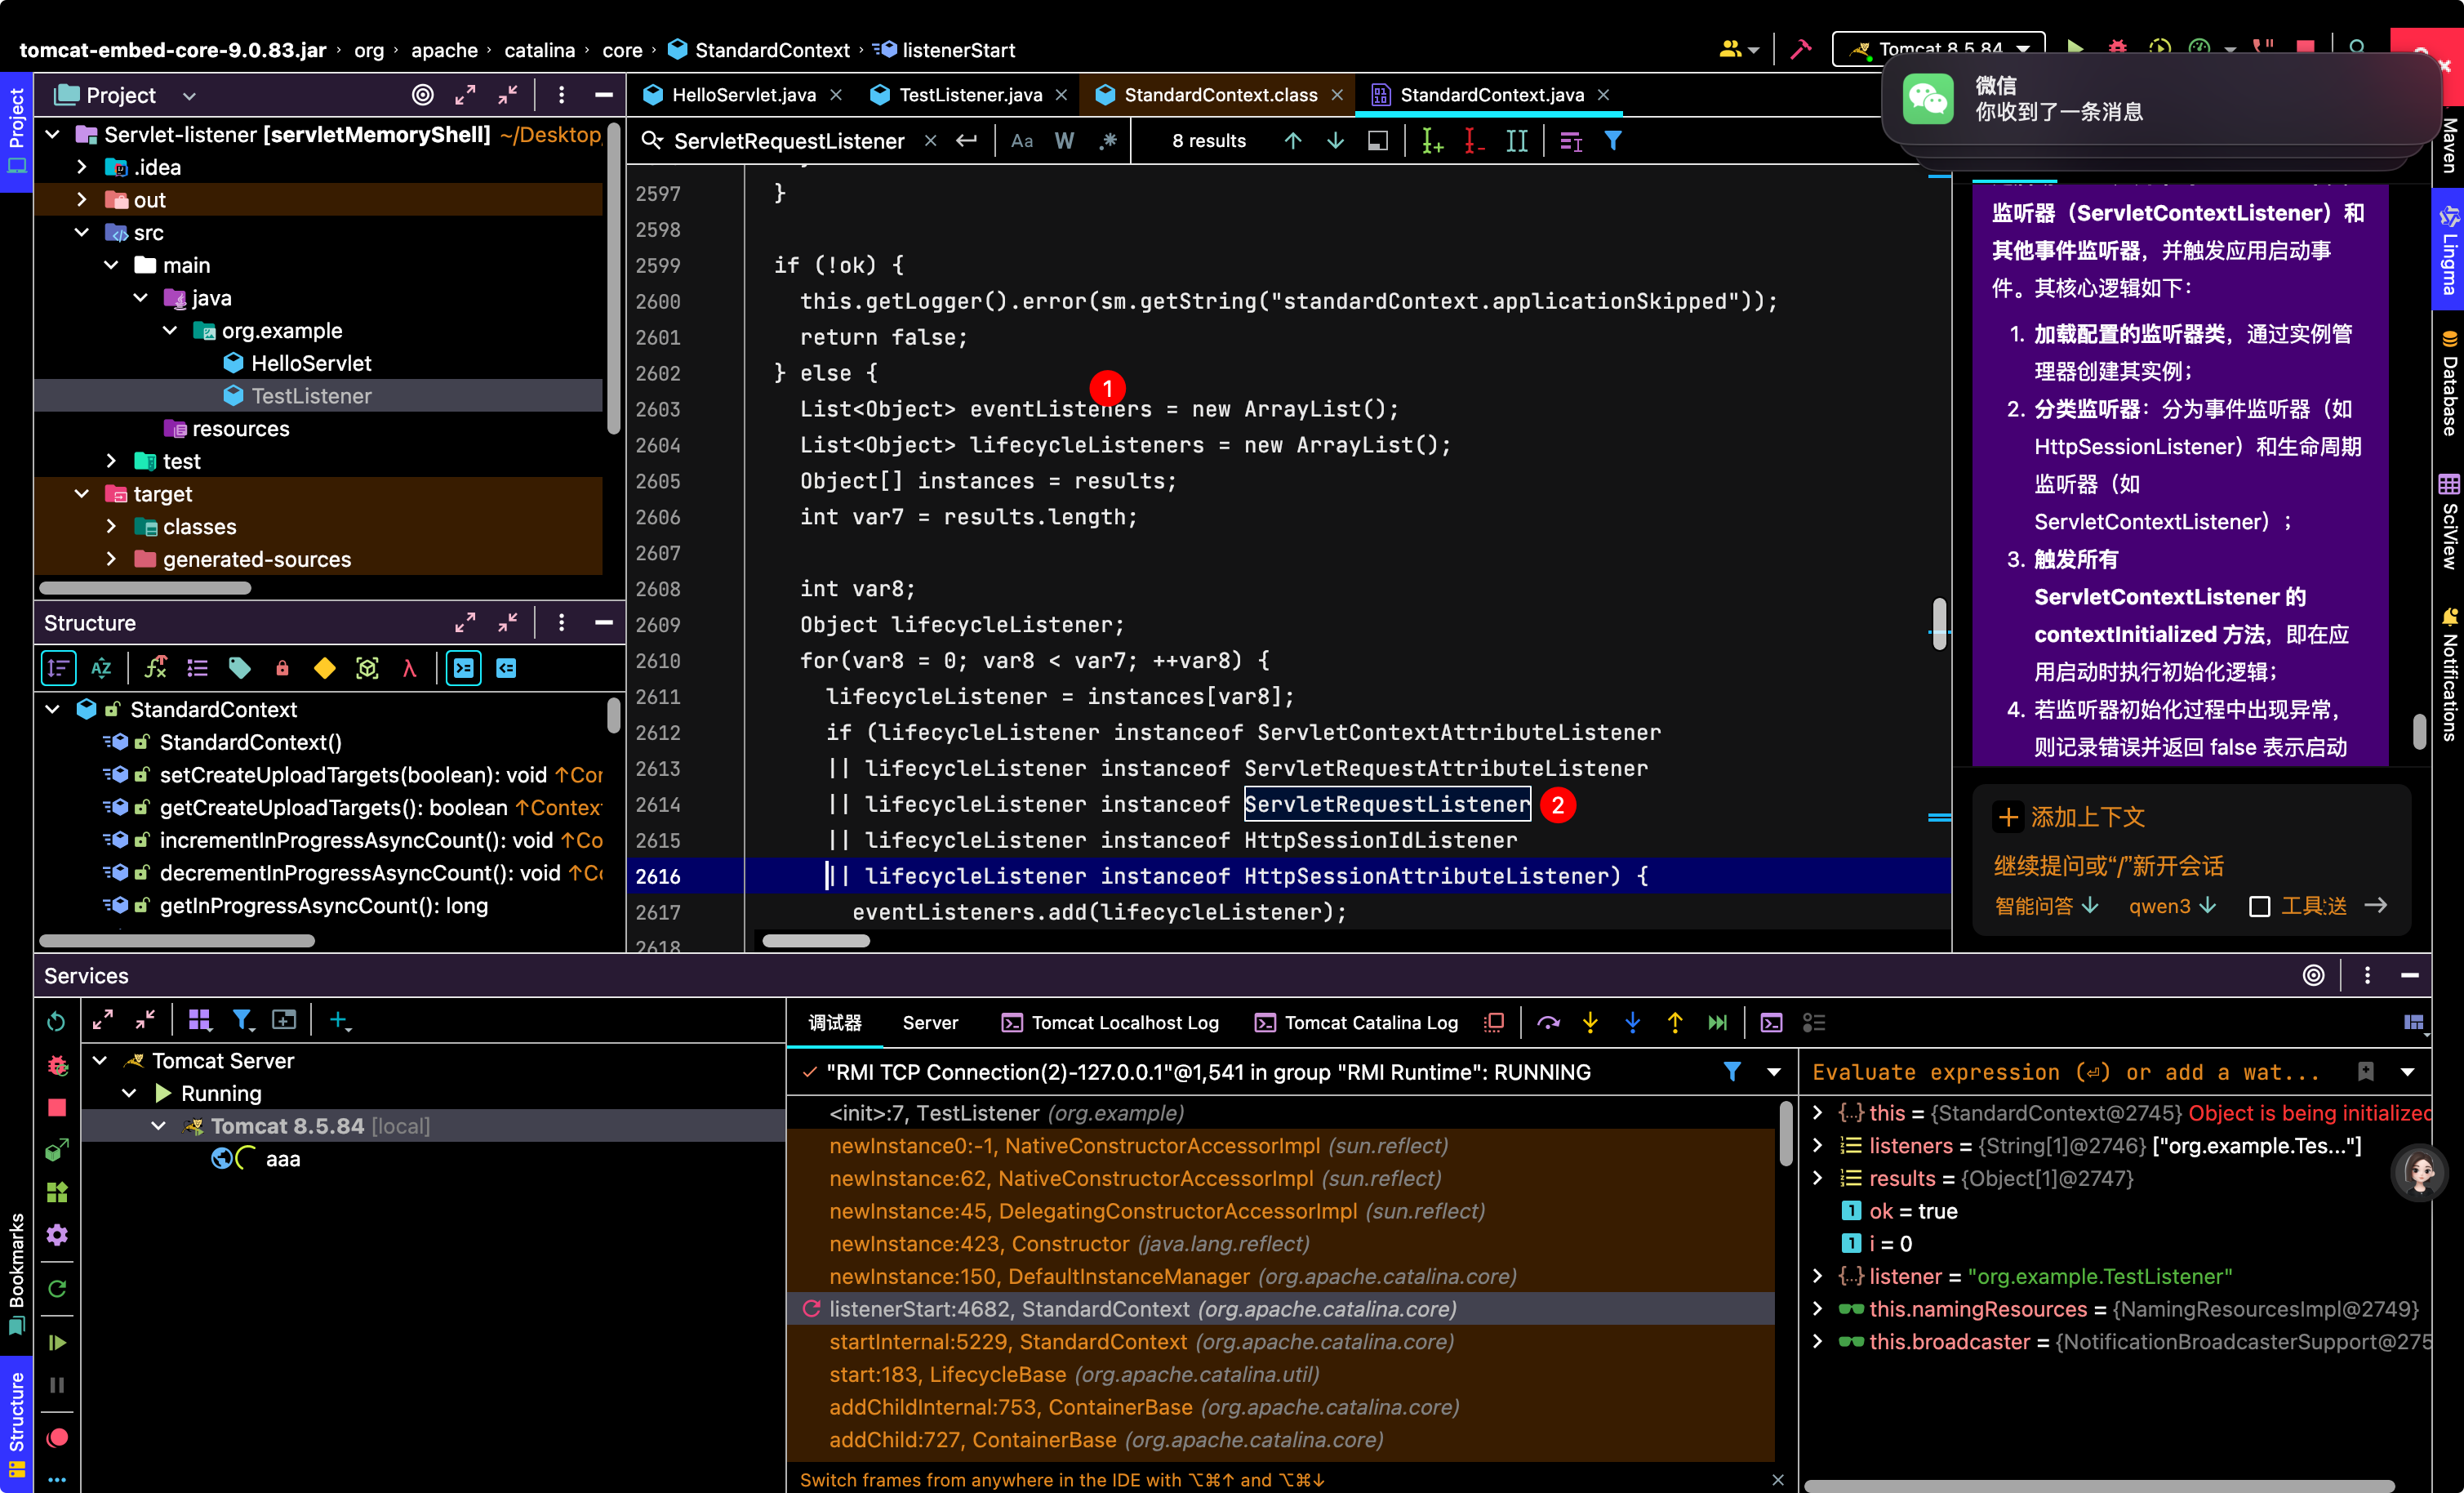Click the search results filter funnel icon
This screenshot has height=1493, width=2464.
pyautogui.click(x=1613, y=141)
